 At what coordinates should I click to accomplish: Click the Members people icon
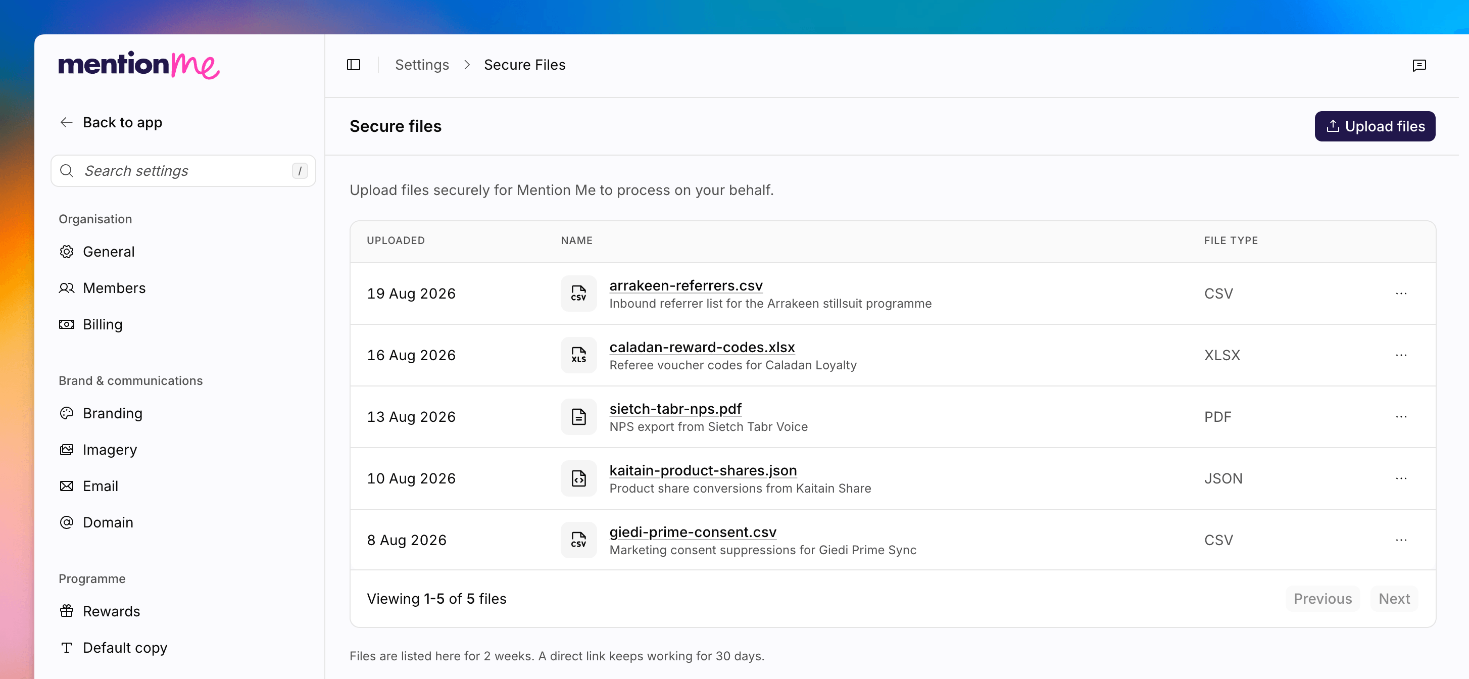pyautogui.click(x=67, y=288)
